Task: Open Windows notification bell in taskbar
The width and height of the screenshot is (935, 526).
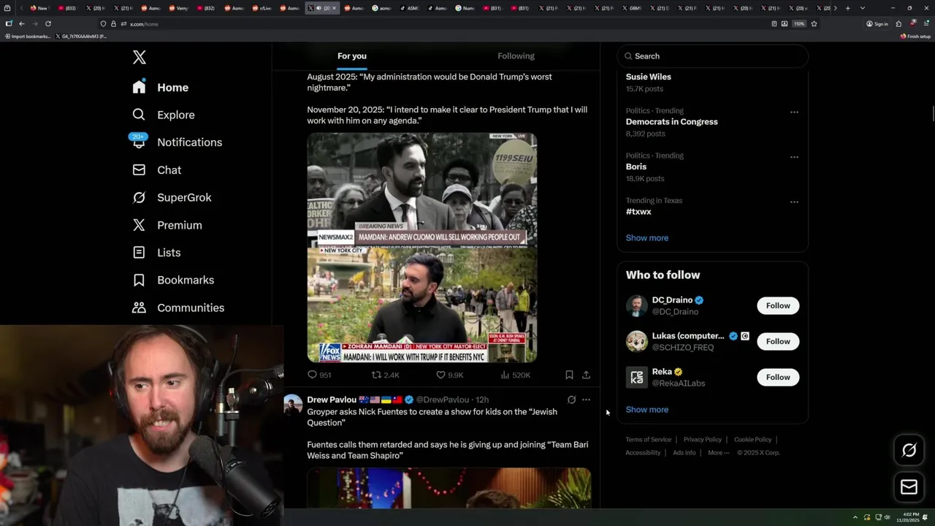Action: point(926,517)
